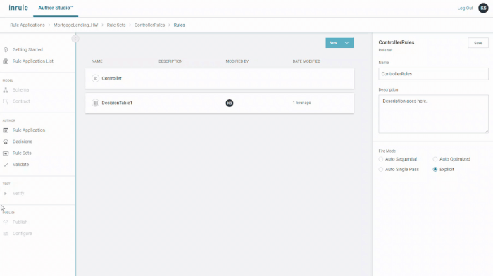Grab the Description box corner handle
This screenshot has width=493, height=276.
(487, 131)
